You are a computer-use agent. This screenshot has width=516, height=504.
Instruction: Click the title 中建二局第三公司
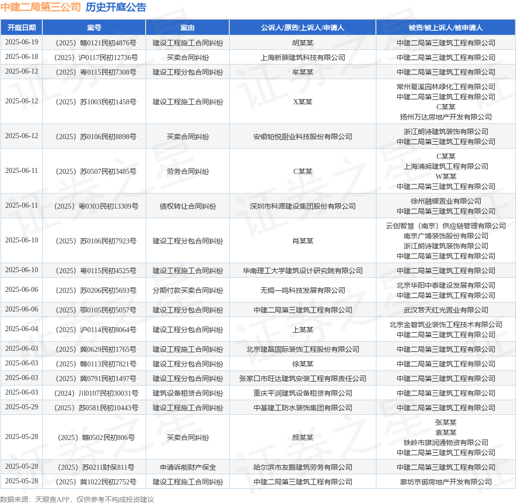[40, 7]
